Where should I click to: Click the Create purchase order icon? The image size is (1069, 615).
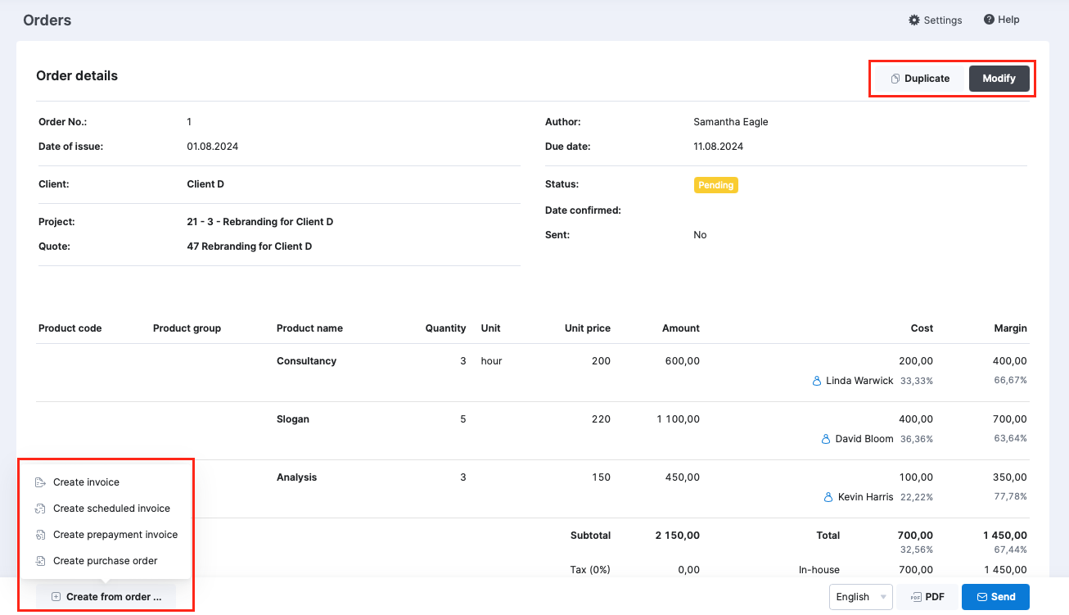40,561
